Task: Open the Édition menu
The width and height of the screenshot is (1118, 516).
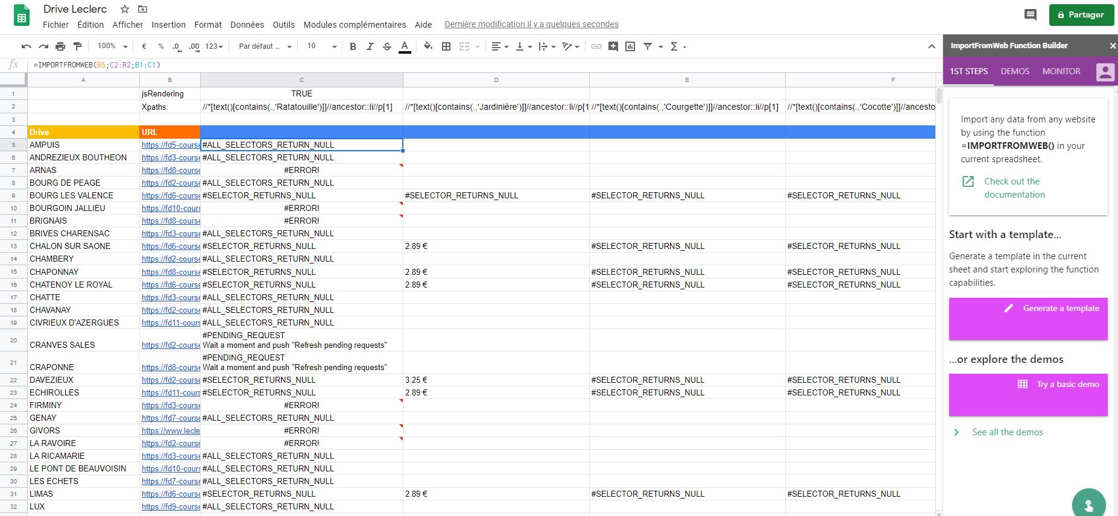Action: (90, 25)
